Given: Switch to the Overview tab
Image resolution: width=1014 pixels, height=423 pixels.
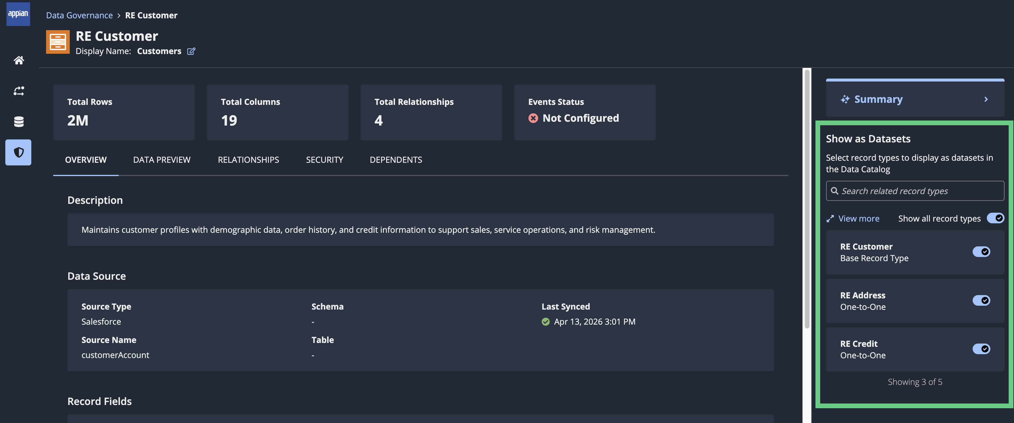Looking at the screenshot, I should pos(86,160).
